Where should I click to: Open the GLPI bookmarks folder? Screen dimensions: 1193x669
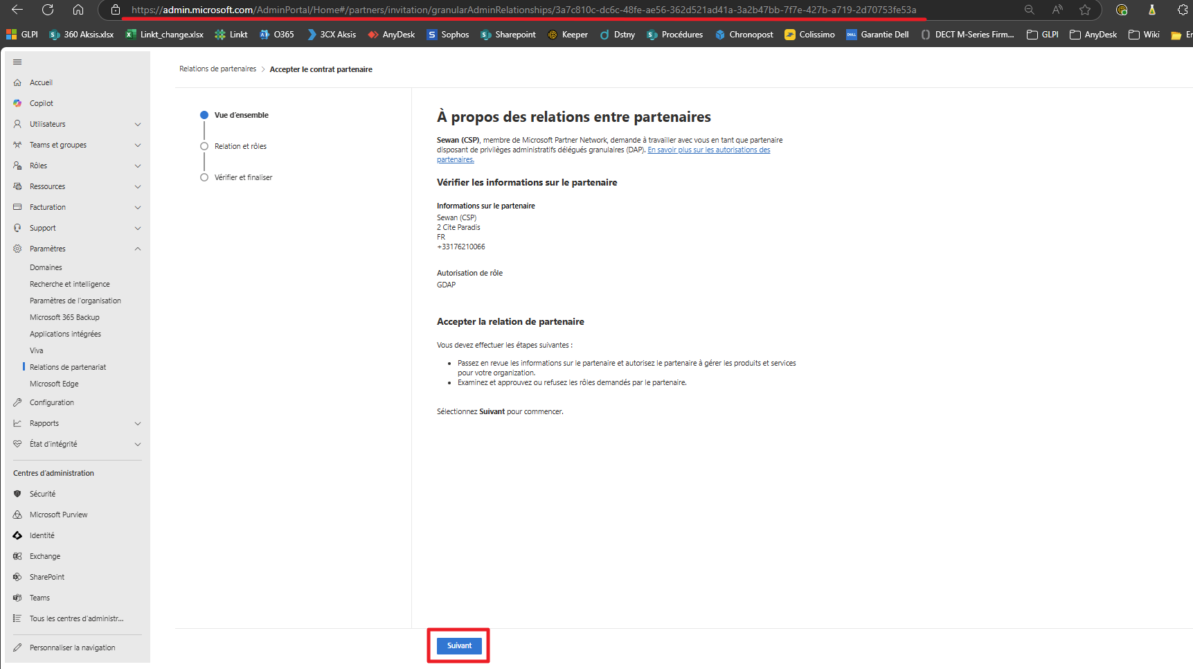[1043, 34]
